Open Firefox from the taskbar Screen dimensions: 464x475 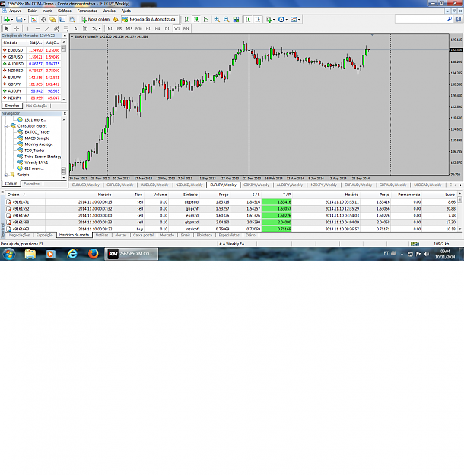coord(93,254)
